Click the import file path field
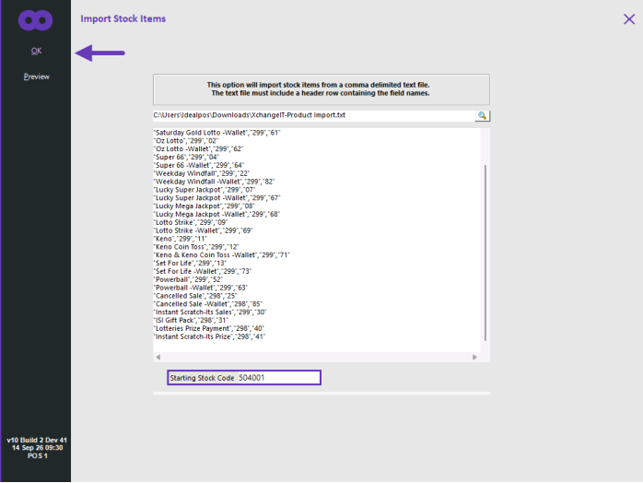 [314, 115]
